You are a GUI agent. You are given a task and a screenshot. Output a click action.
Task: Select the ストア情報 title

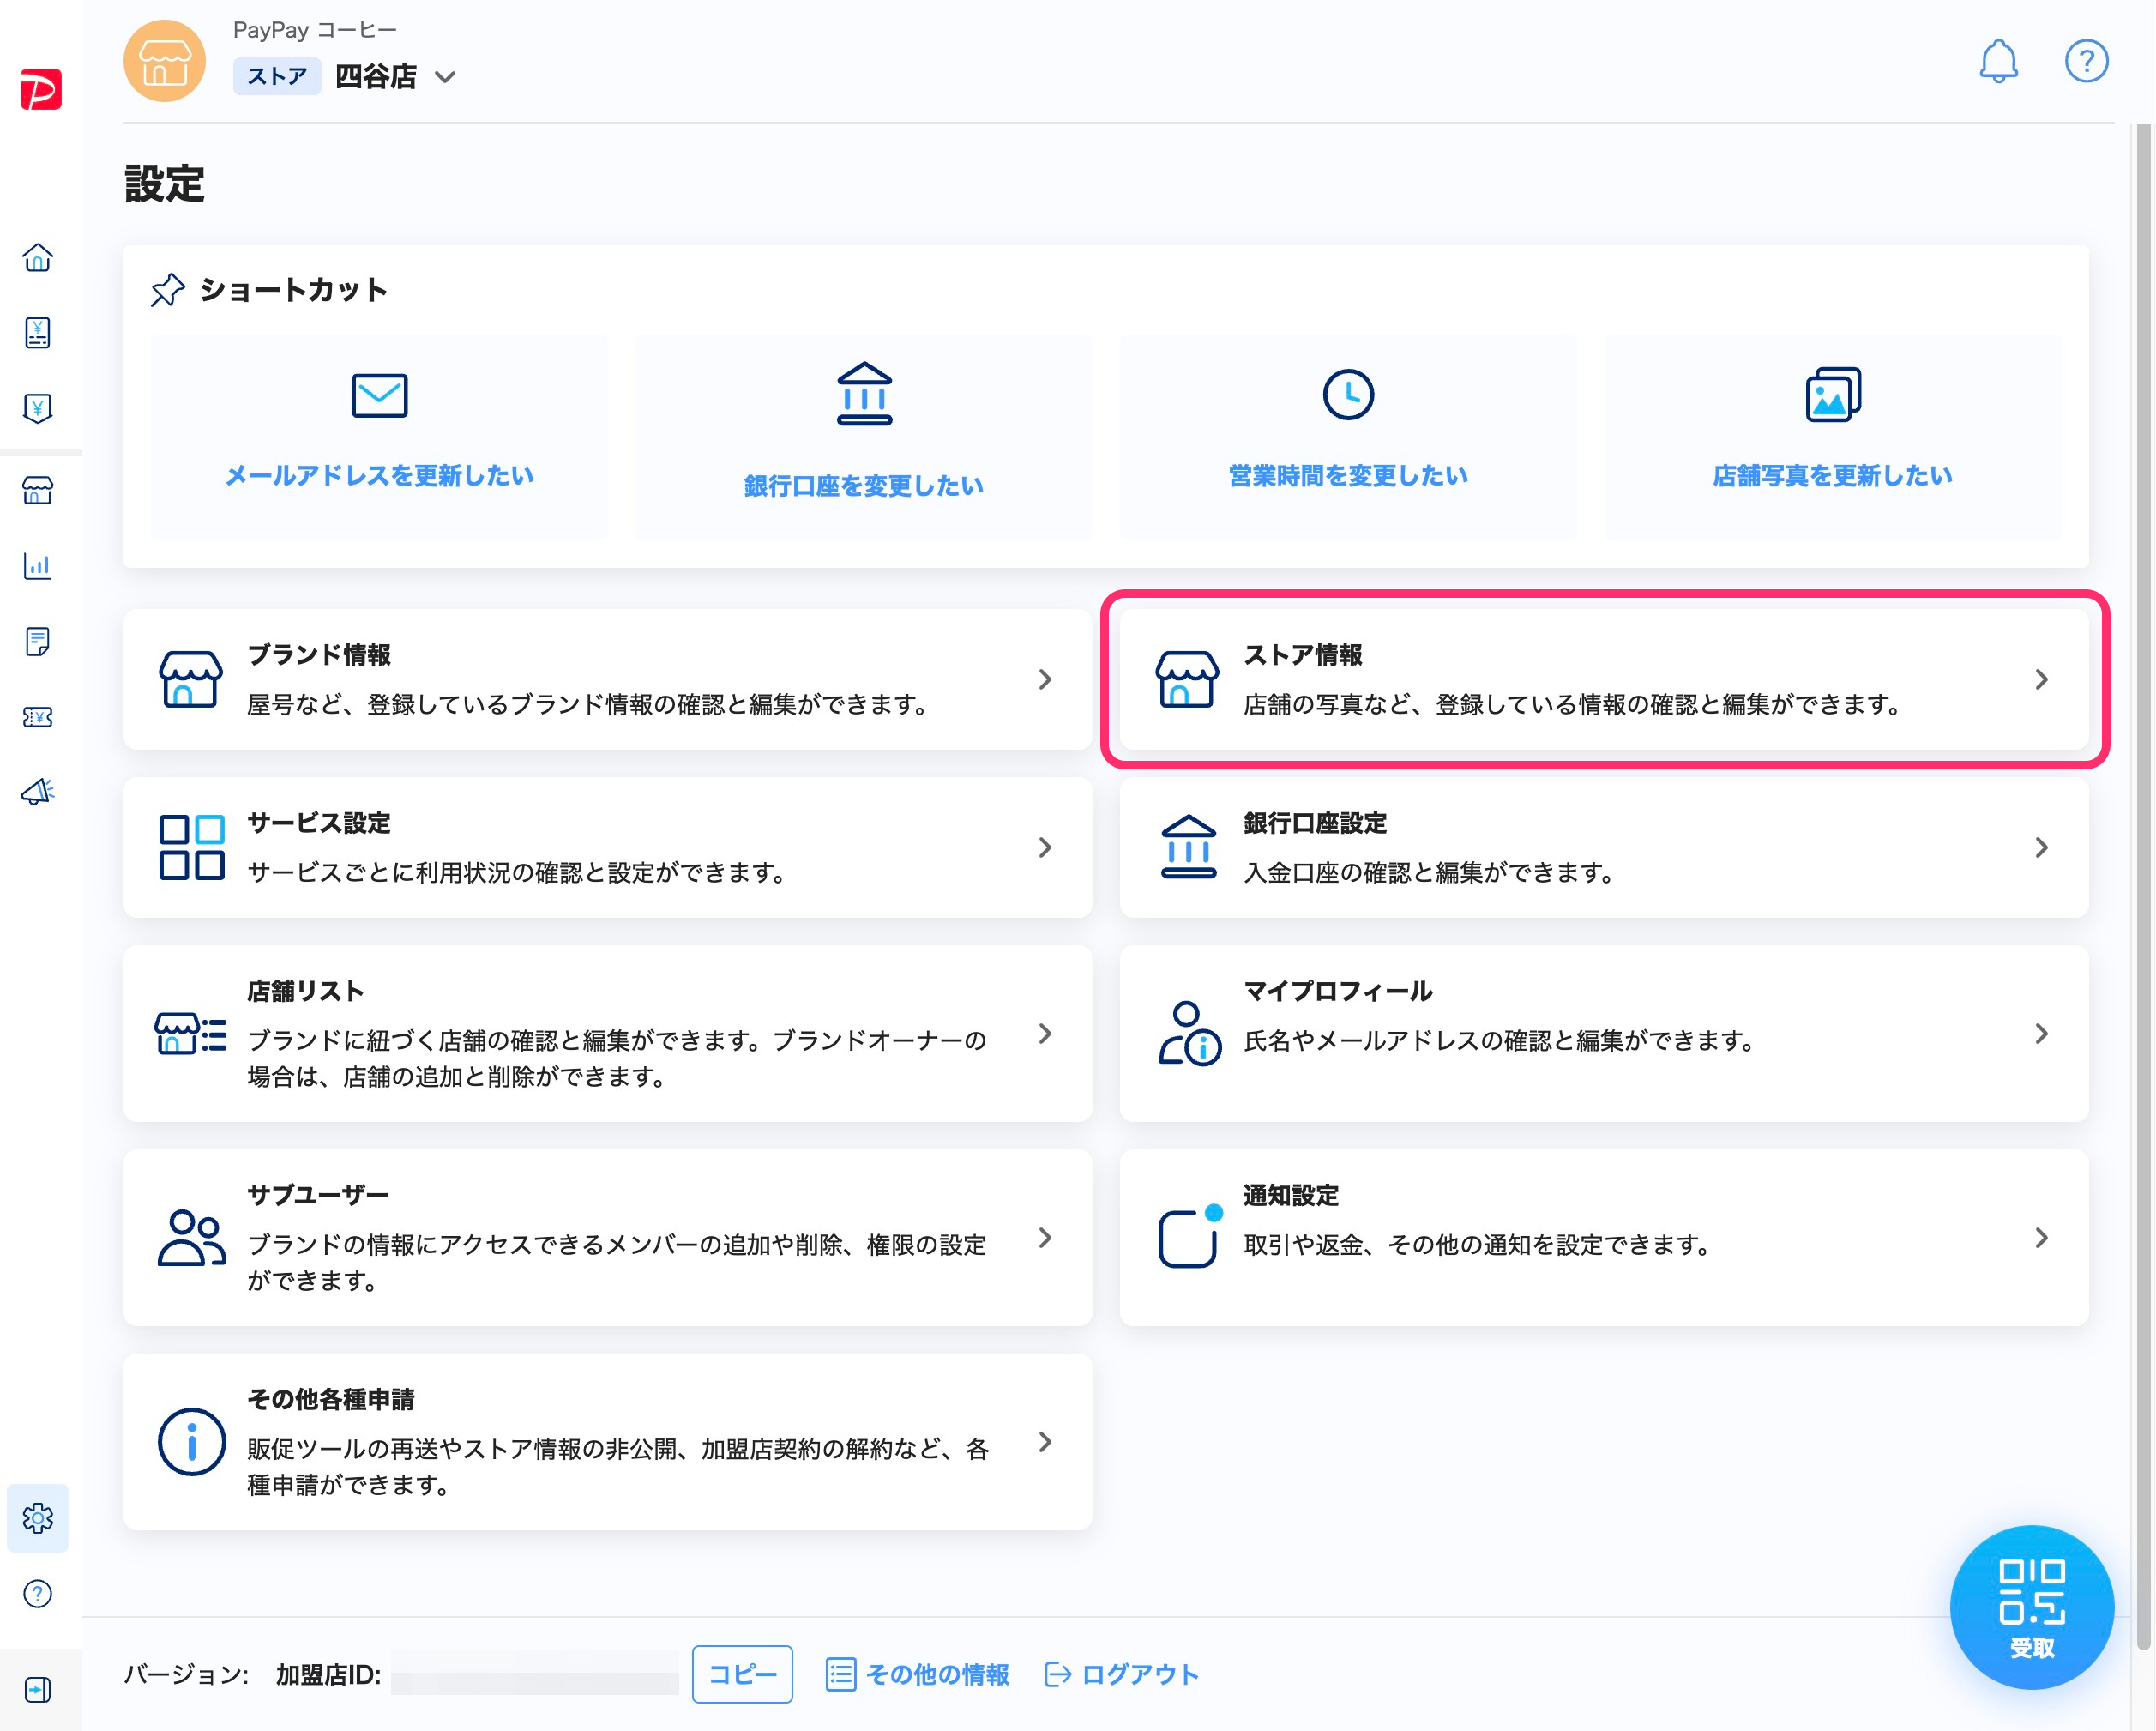[1303, 655]
